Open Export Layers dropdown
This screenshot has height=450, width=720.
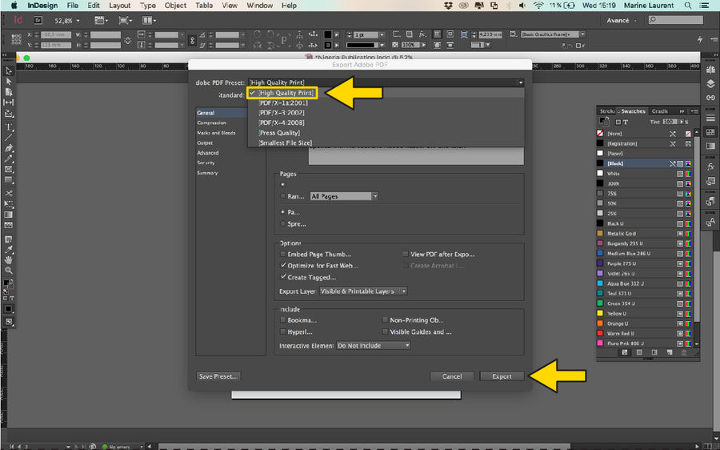pyautogui.click(x=363, y=291)
